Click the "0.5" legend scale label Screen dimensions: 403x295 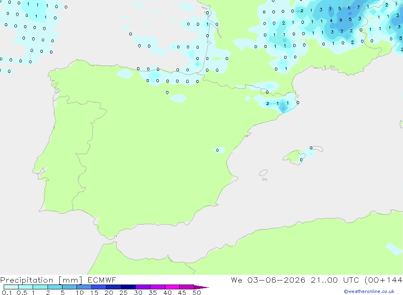pos(22,293)
